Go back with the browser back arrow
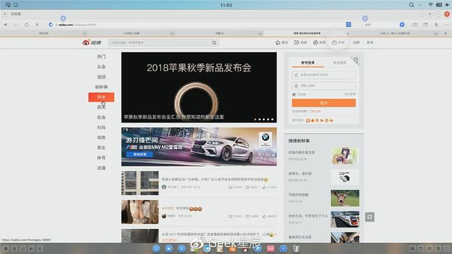Viewport: 452px width, 254px height. coord(6,25)
